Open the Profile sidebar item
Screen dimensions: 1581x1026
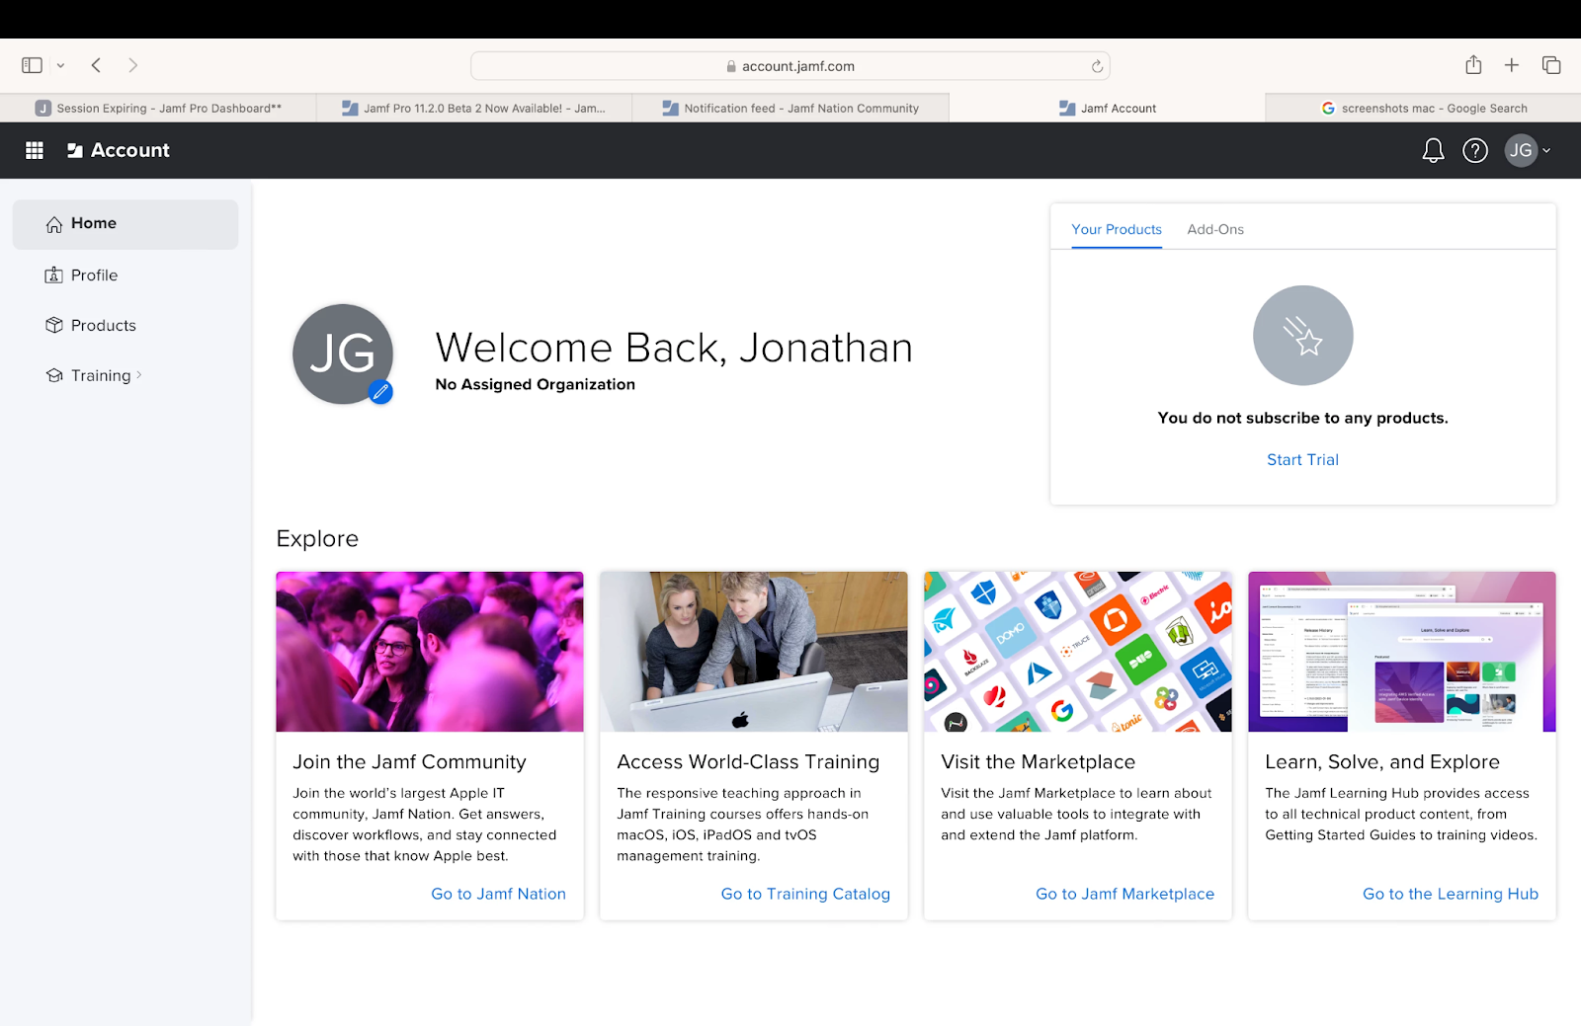[94, 276]
